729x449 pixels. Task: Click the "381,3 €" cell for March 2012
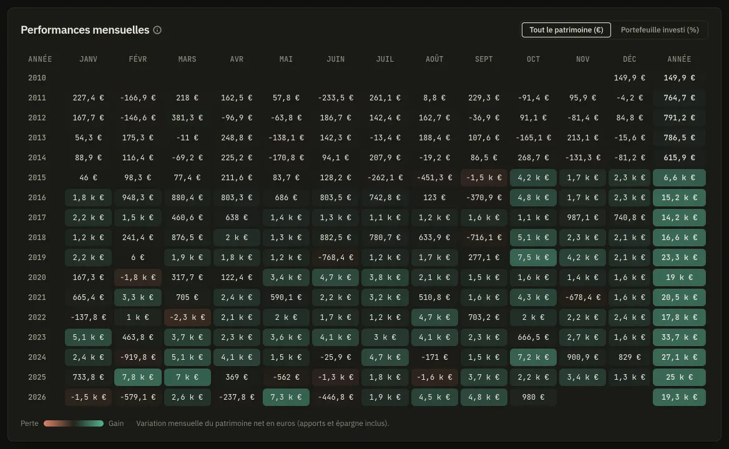pyautogui.click(x=187, y=118)
